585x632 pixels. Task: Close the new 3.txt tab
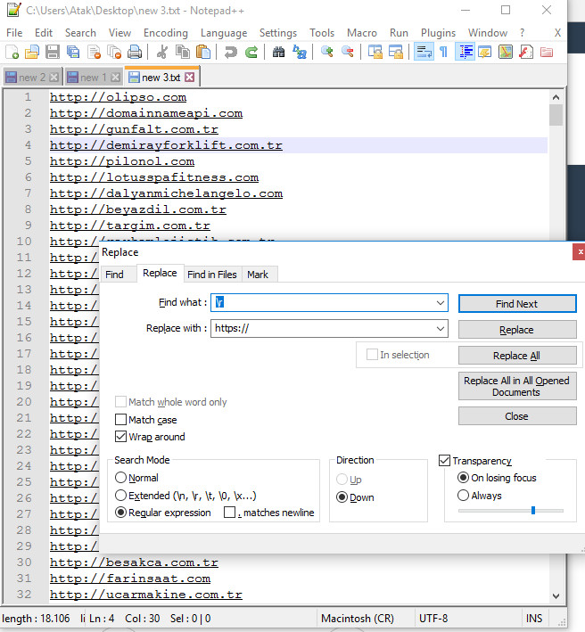[x=189, y=78]
